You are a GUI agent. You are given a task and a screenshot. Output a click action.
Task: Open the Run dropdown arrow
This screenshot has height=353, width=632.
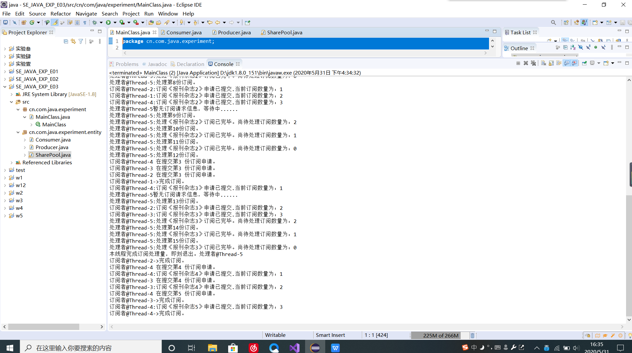pyautogui.click(x=115, y=22)
